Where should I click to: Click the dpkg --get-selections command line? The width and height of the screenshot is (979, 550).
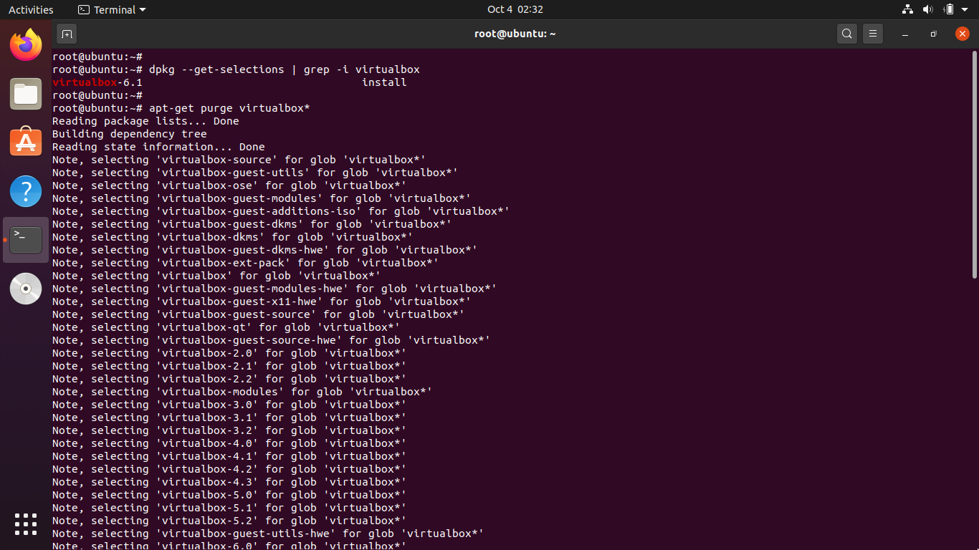click(x=236, y=69)
